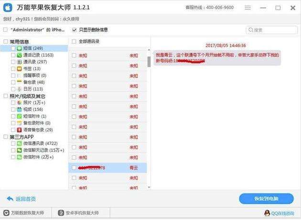
Task: Click the magnifier icon in search box
Action: (250, 30)
